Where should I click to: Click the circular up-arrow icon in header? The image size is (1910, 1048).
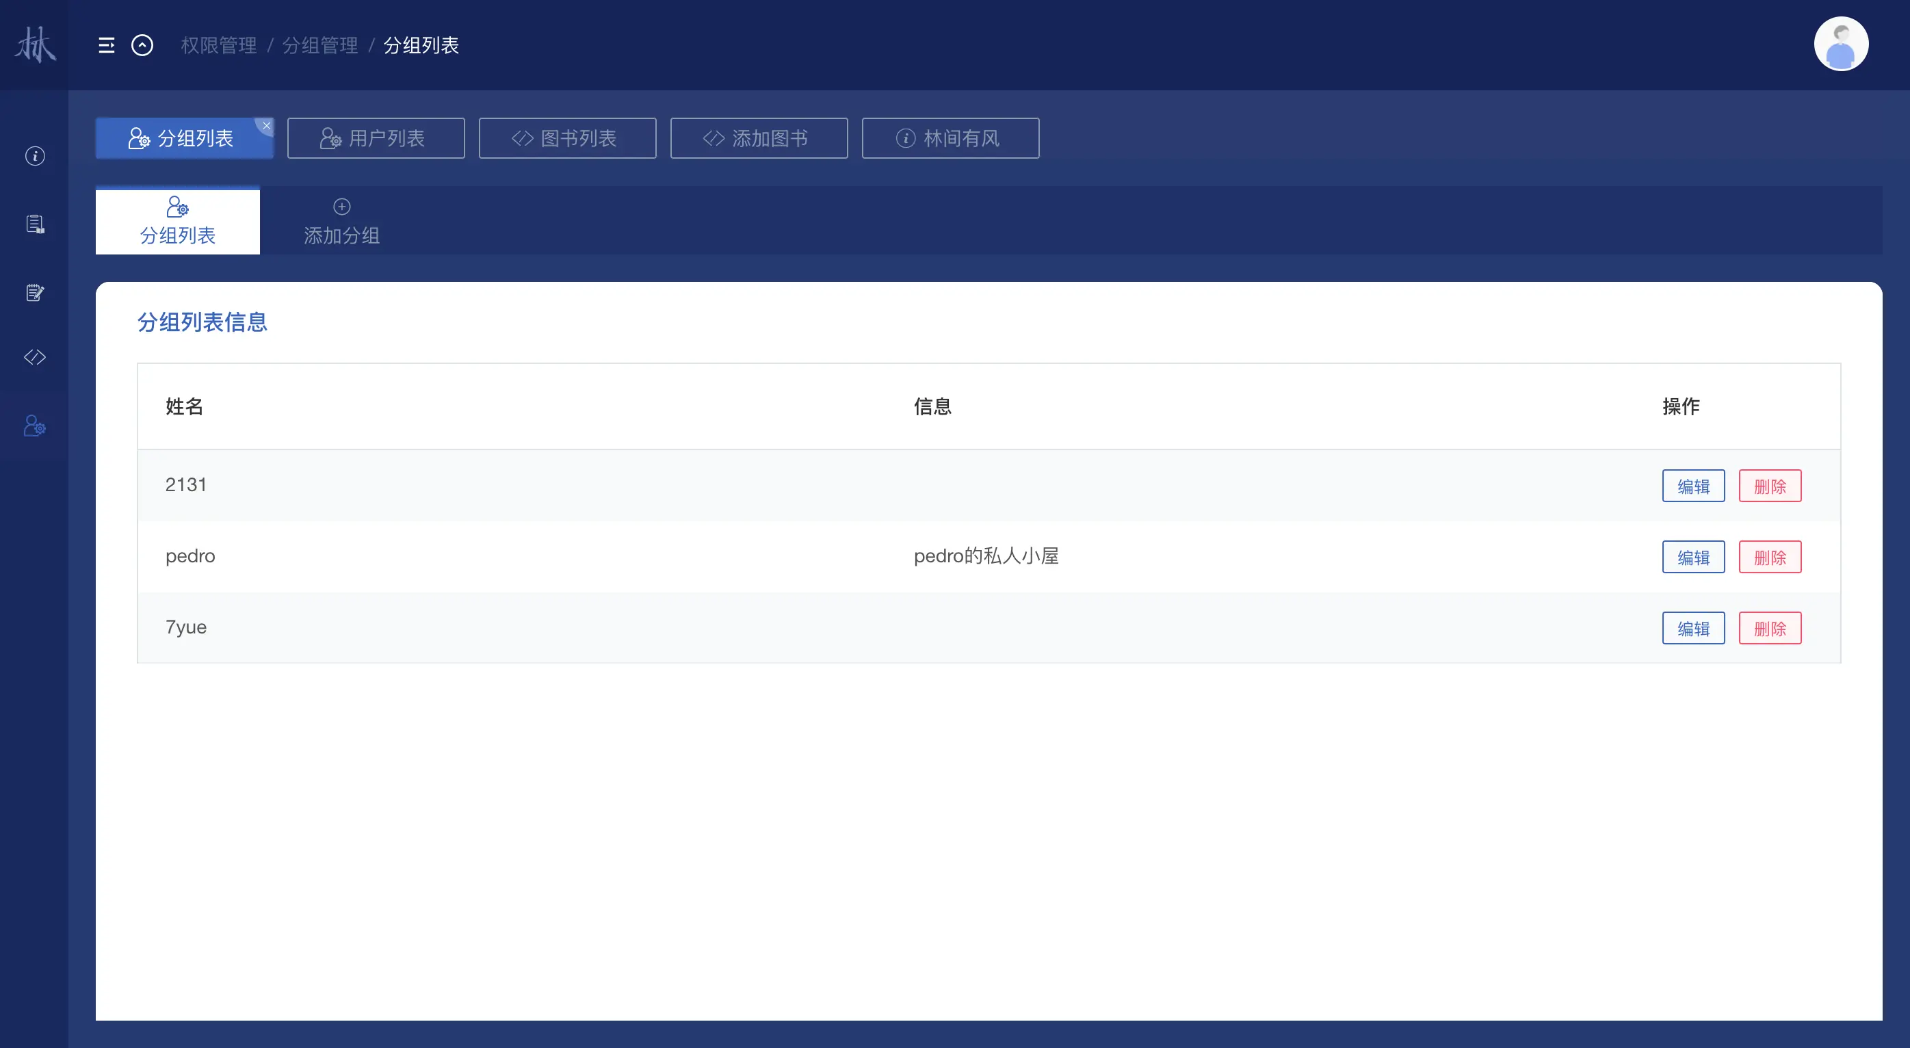point(142,45)
